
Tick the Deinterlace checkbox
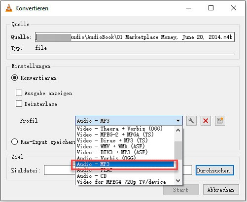click(x=19, y=104)
